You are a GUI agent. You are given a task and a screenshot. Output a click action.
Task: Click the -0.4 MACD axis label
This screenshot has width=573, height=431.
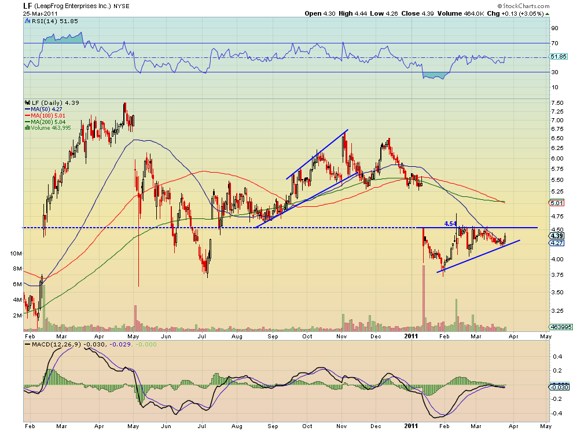click(556, 413)
